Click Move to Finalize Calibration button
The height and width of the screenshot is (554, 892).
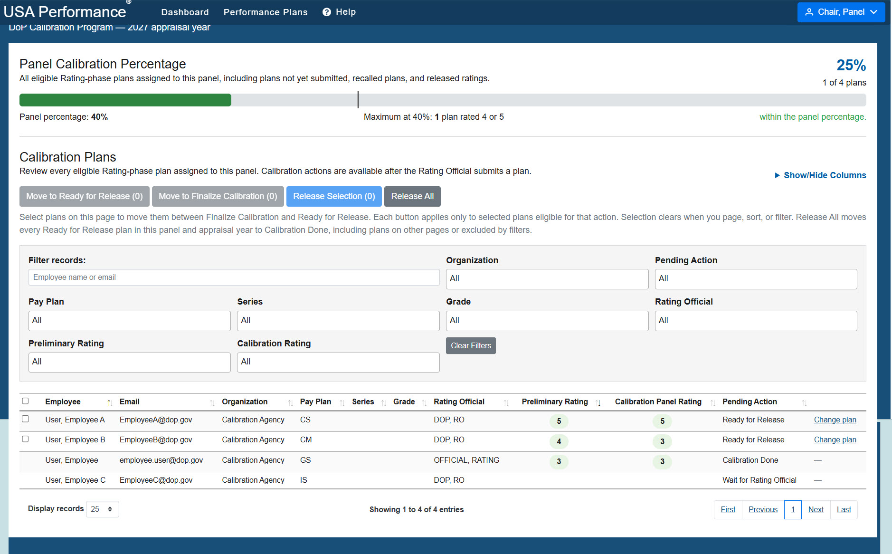coord(218,196)
